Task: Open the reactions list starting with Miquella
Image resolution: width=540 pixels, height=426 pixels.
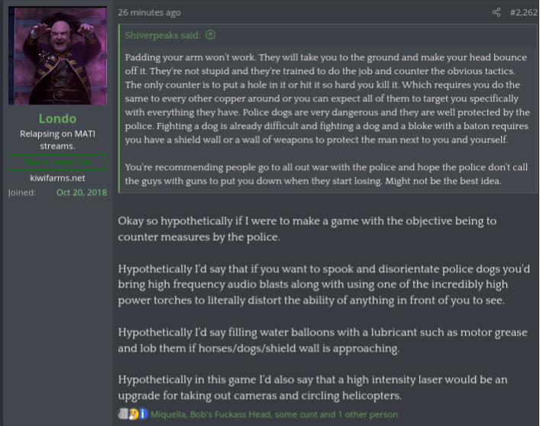Action: tap(274, 415)
